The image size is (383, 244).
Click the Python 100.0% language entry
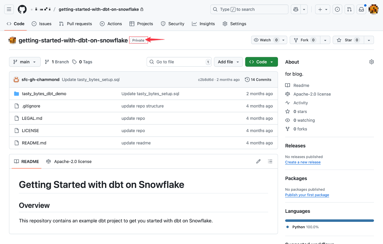(303, 227)
